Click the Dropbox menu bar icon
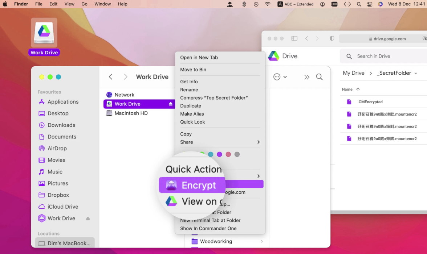 point(244,4)
